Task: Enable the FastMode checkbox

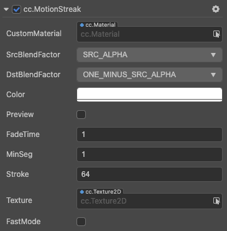Action: coord(81,222)
